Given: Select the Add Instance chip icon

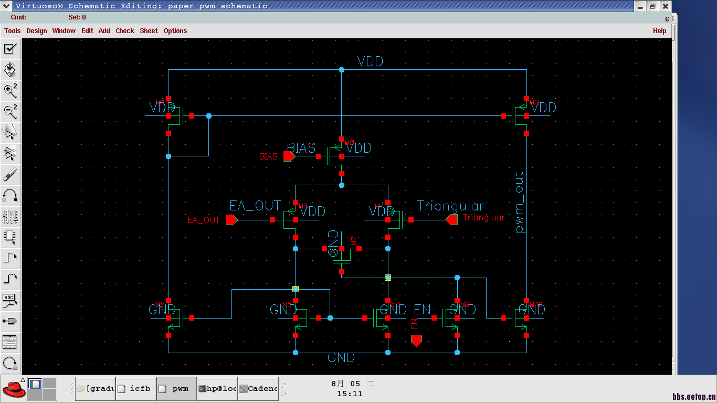Looking at the screenshot, I should (10, 237).
